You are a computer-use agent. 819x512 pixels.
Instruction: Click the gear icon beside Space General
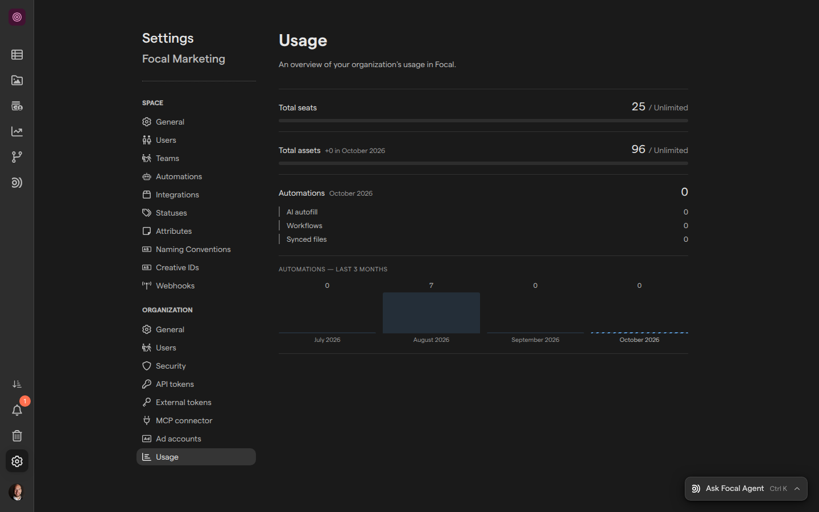[x=147, y=122]
